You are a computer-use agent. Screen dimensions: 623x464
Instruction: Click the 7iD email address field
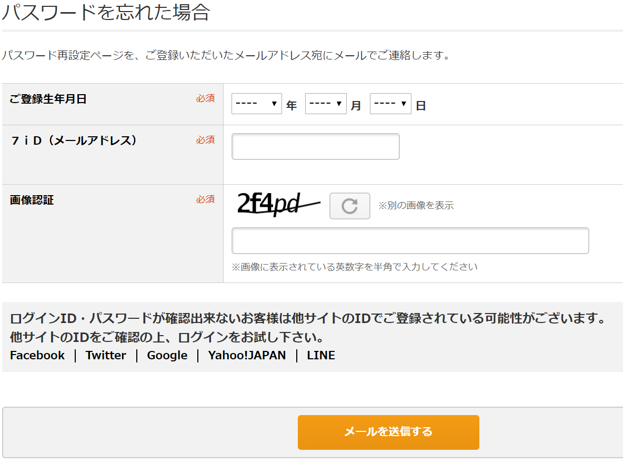[315, 146]
